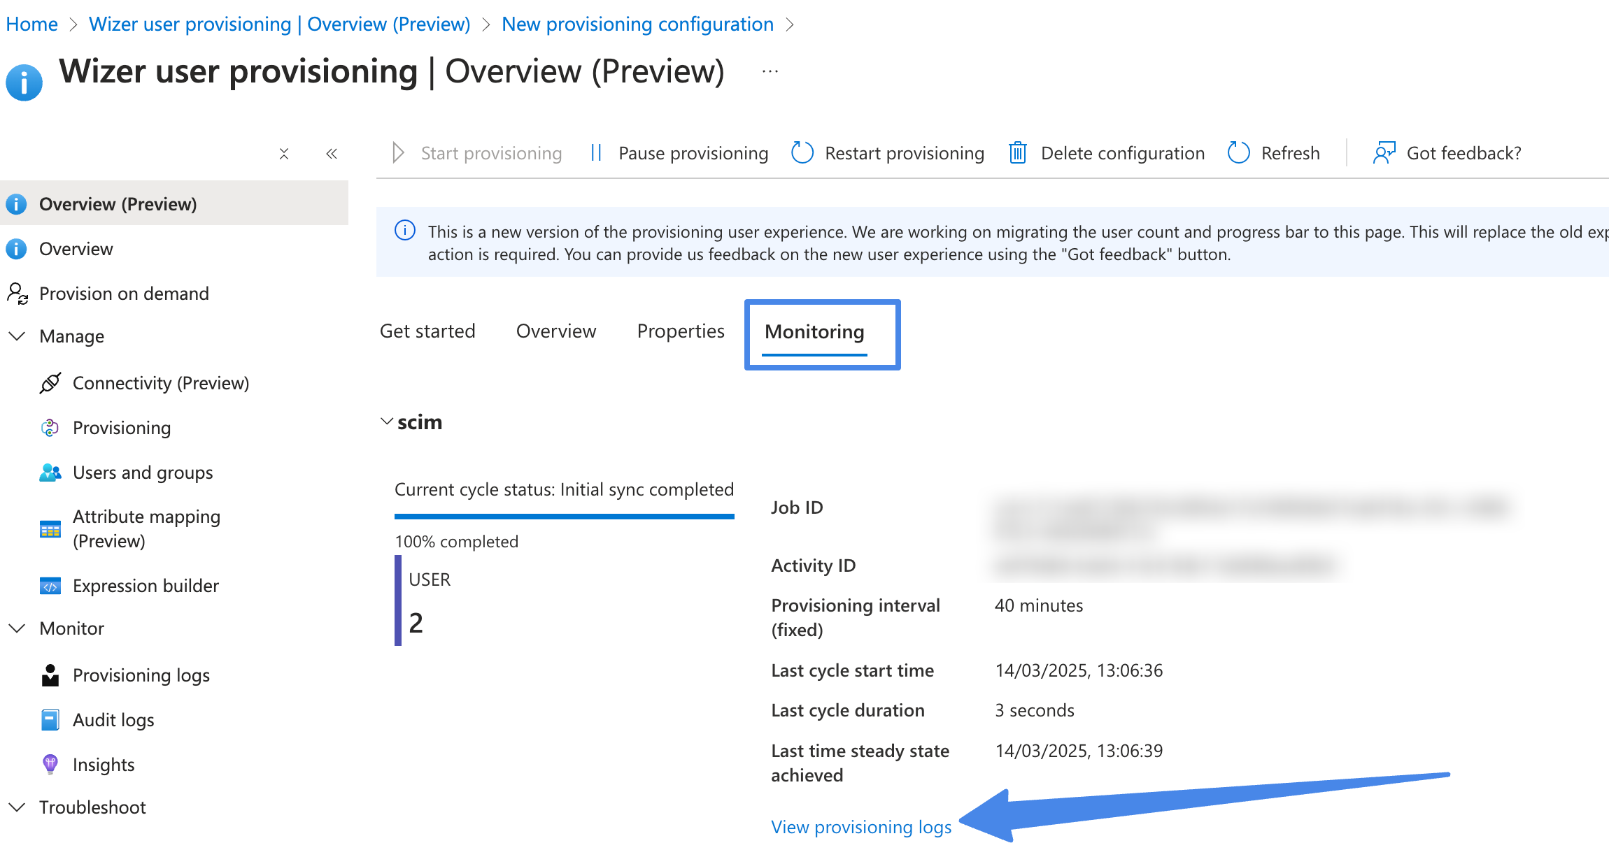Click the Restart provisioning circular icon
The width and height of the screenshot is (1609, 843).
(x=802, y=153)
